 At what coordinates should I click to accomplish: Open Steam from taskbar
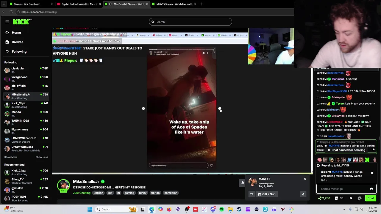pos(239,210)
